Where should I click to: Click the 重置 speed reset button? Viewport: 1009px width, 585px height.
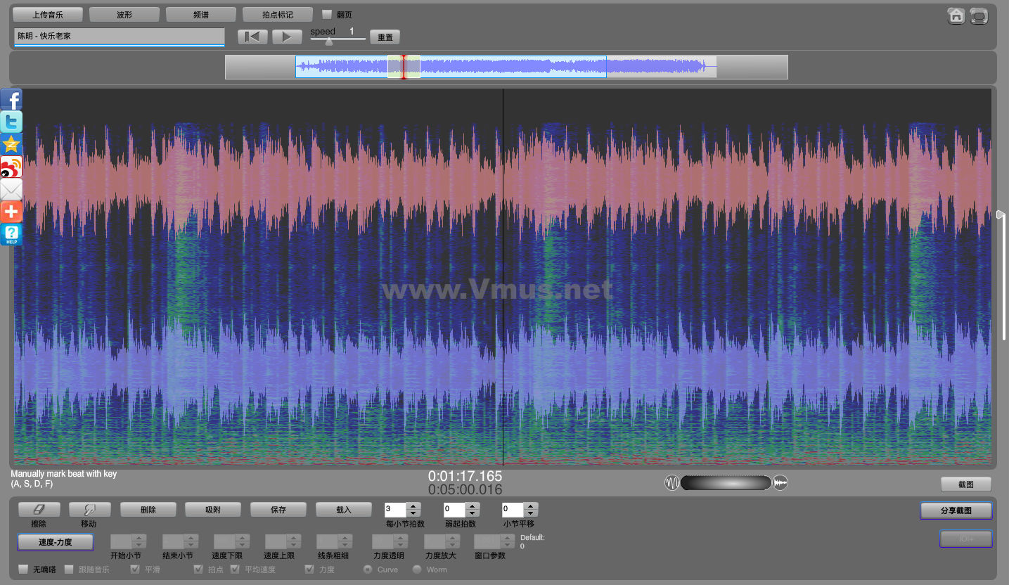click(385, 37)
